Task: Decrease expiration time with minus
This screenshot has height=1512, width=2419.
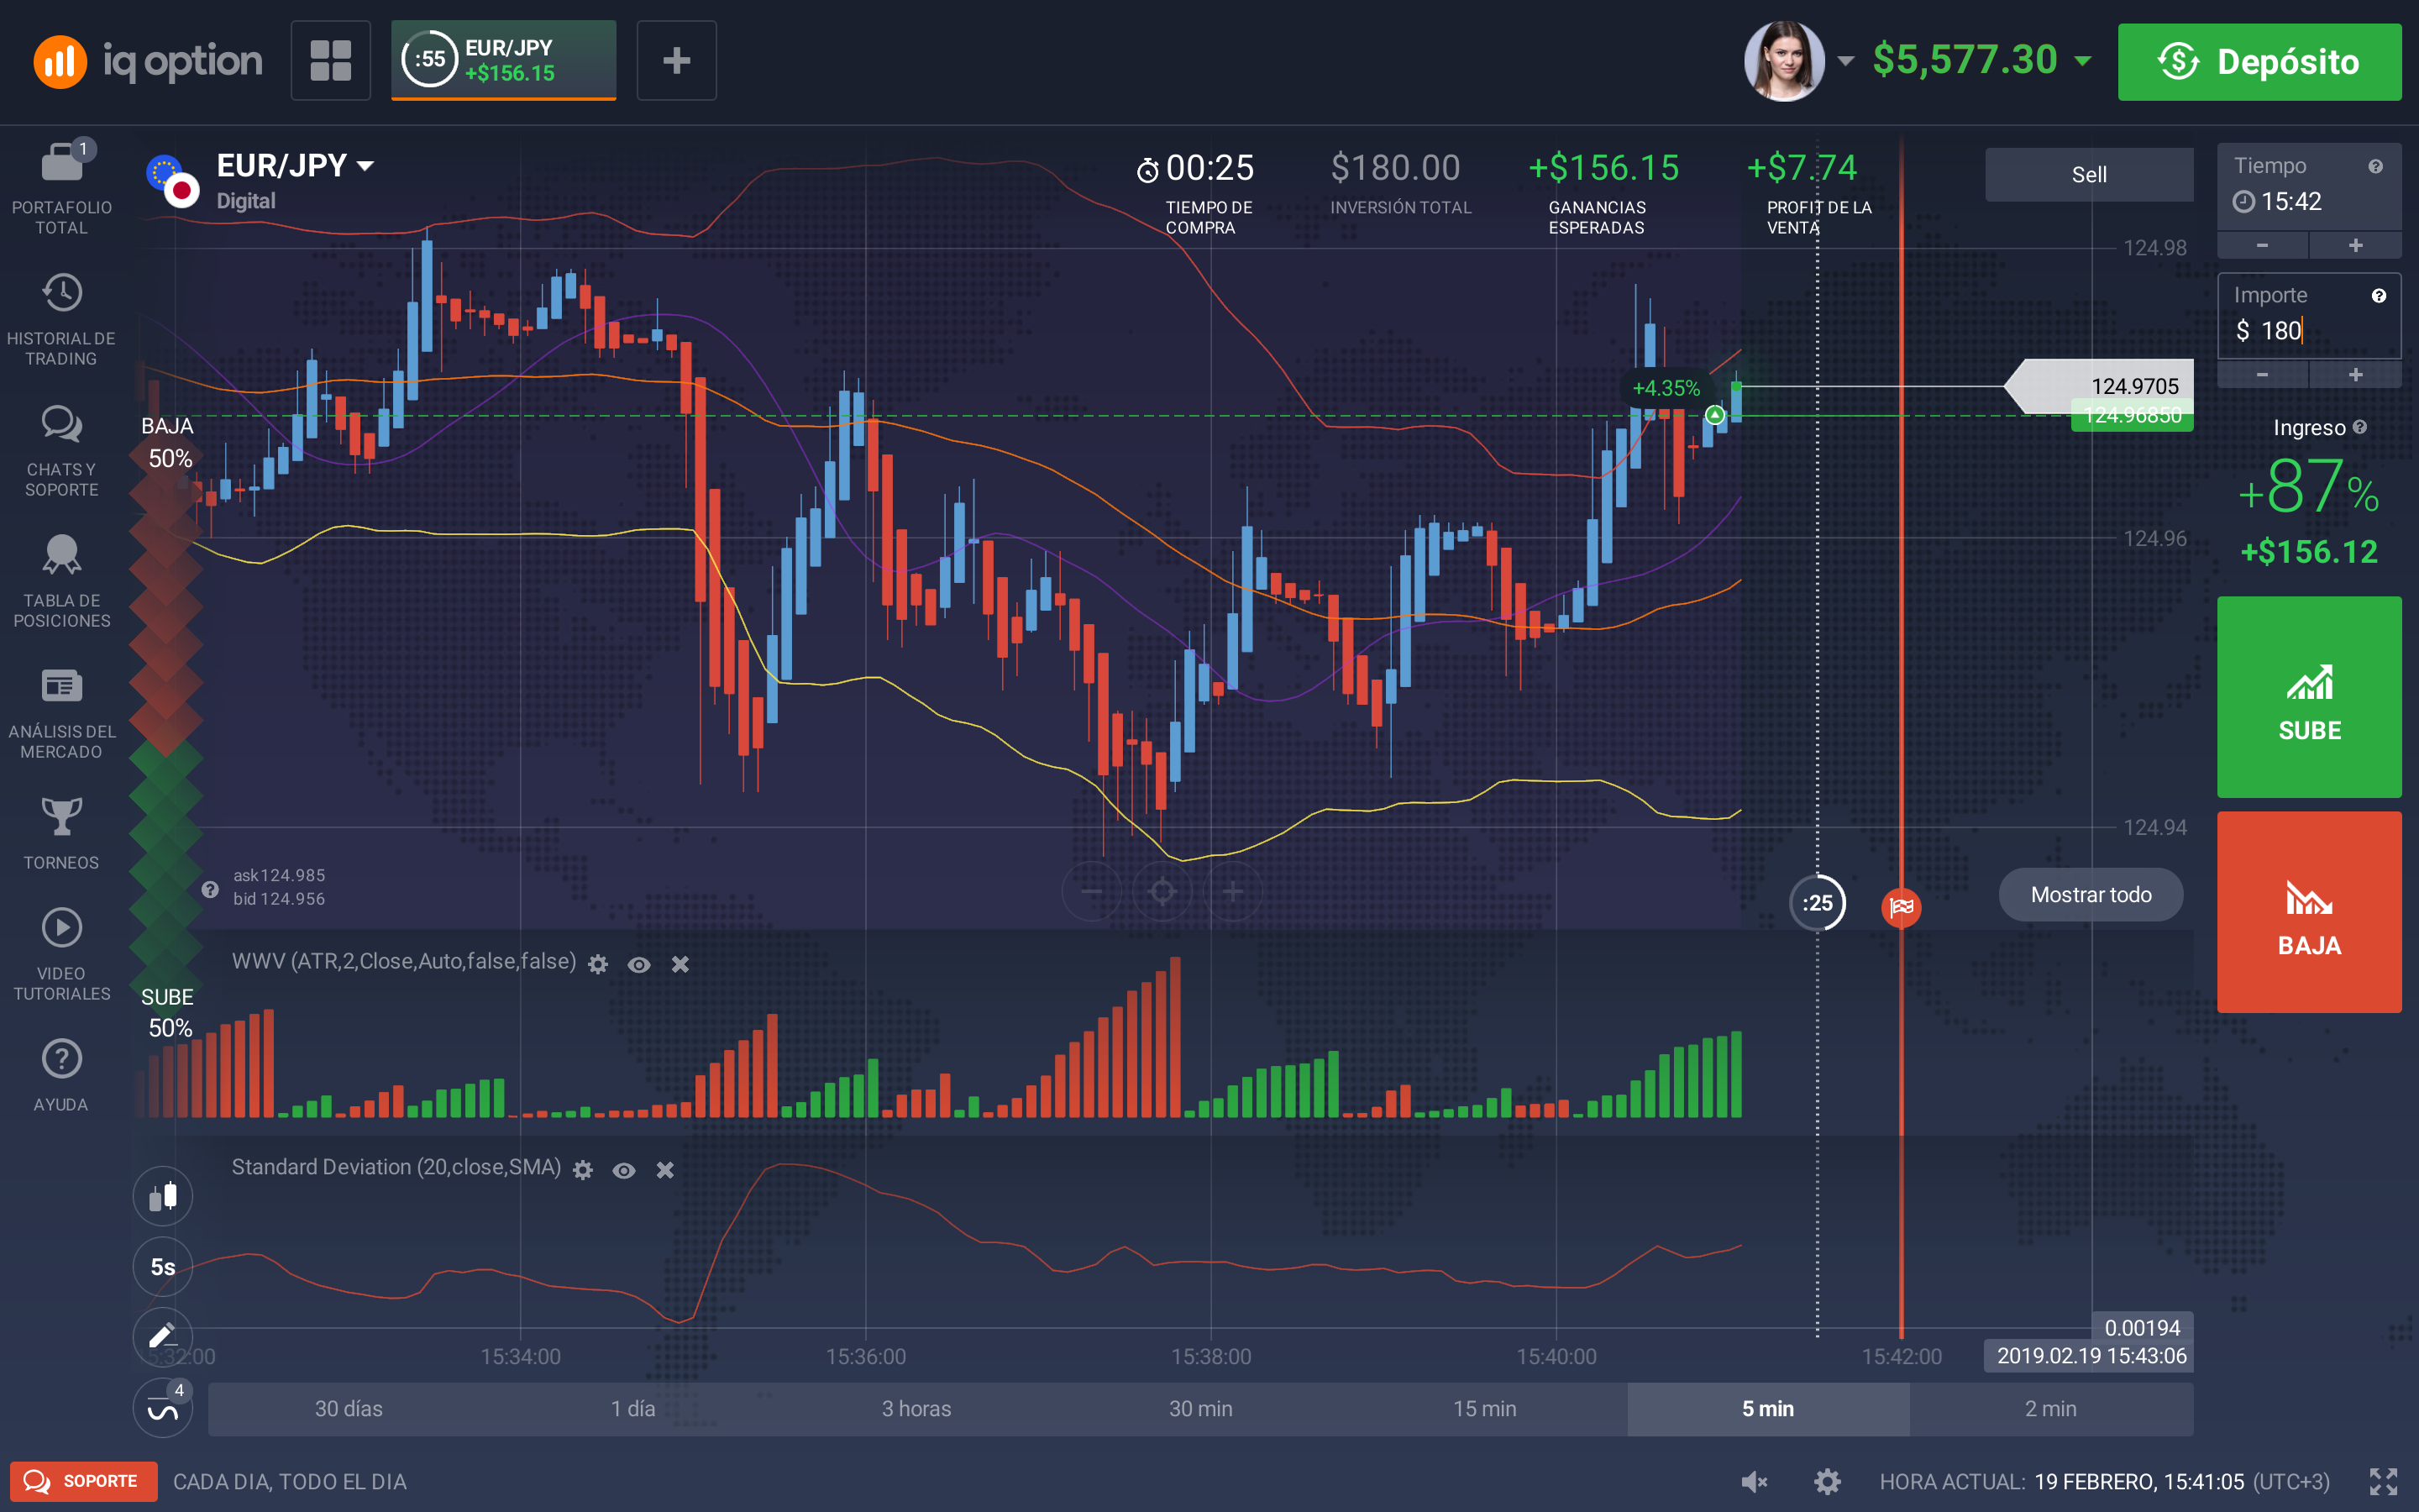Action: (2263, 245)
